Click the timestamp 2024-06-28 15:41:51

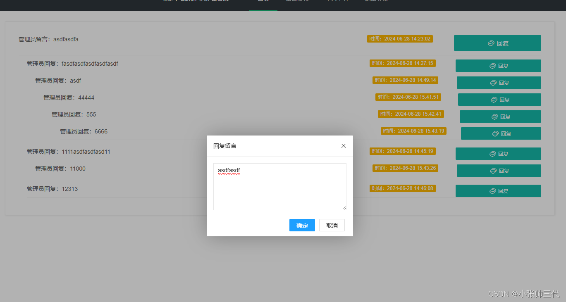pyautogui.click(x=408, y=97)
